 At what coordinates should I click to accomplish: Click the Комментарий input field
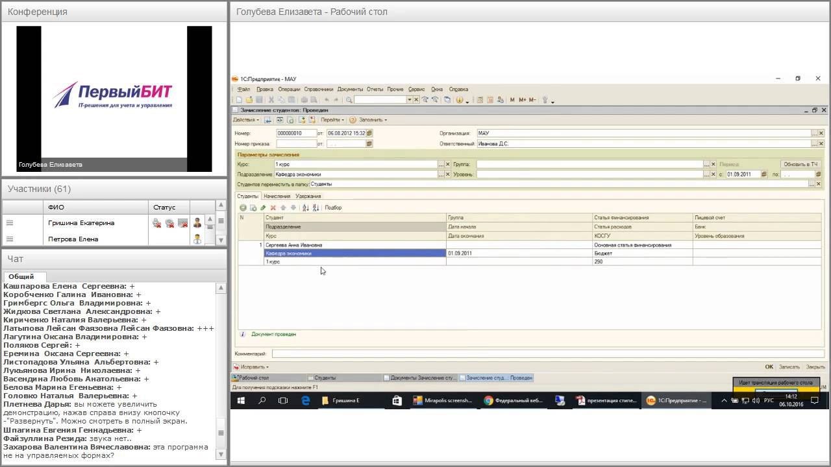[x=547, y=354]
